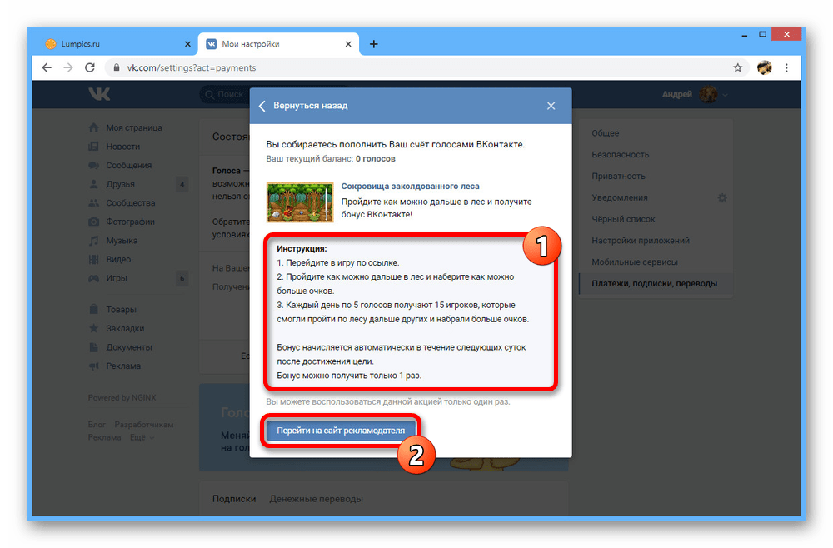Viewport: 833px width, 548px height.
Task: Click 'Powered by NGINX' text
Action: point(122,397)
